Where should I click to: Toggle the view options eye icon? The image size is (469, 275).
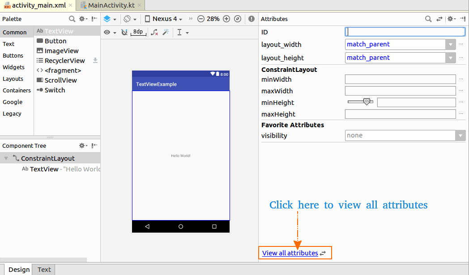click(x=107, y=32)
